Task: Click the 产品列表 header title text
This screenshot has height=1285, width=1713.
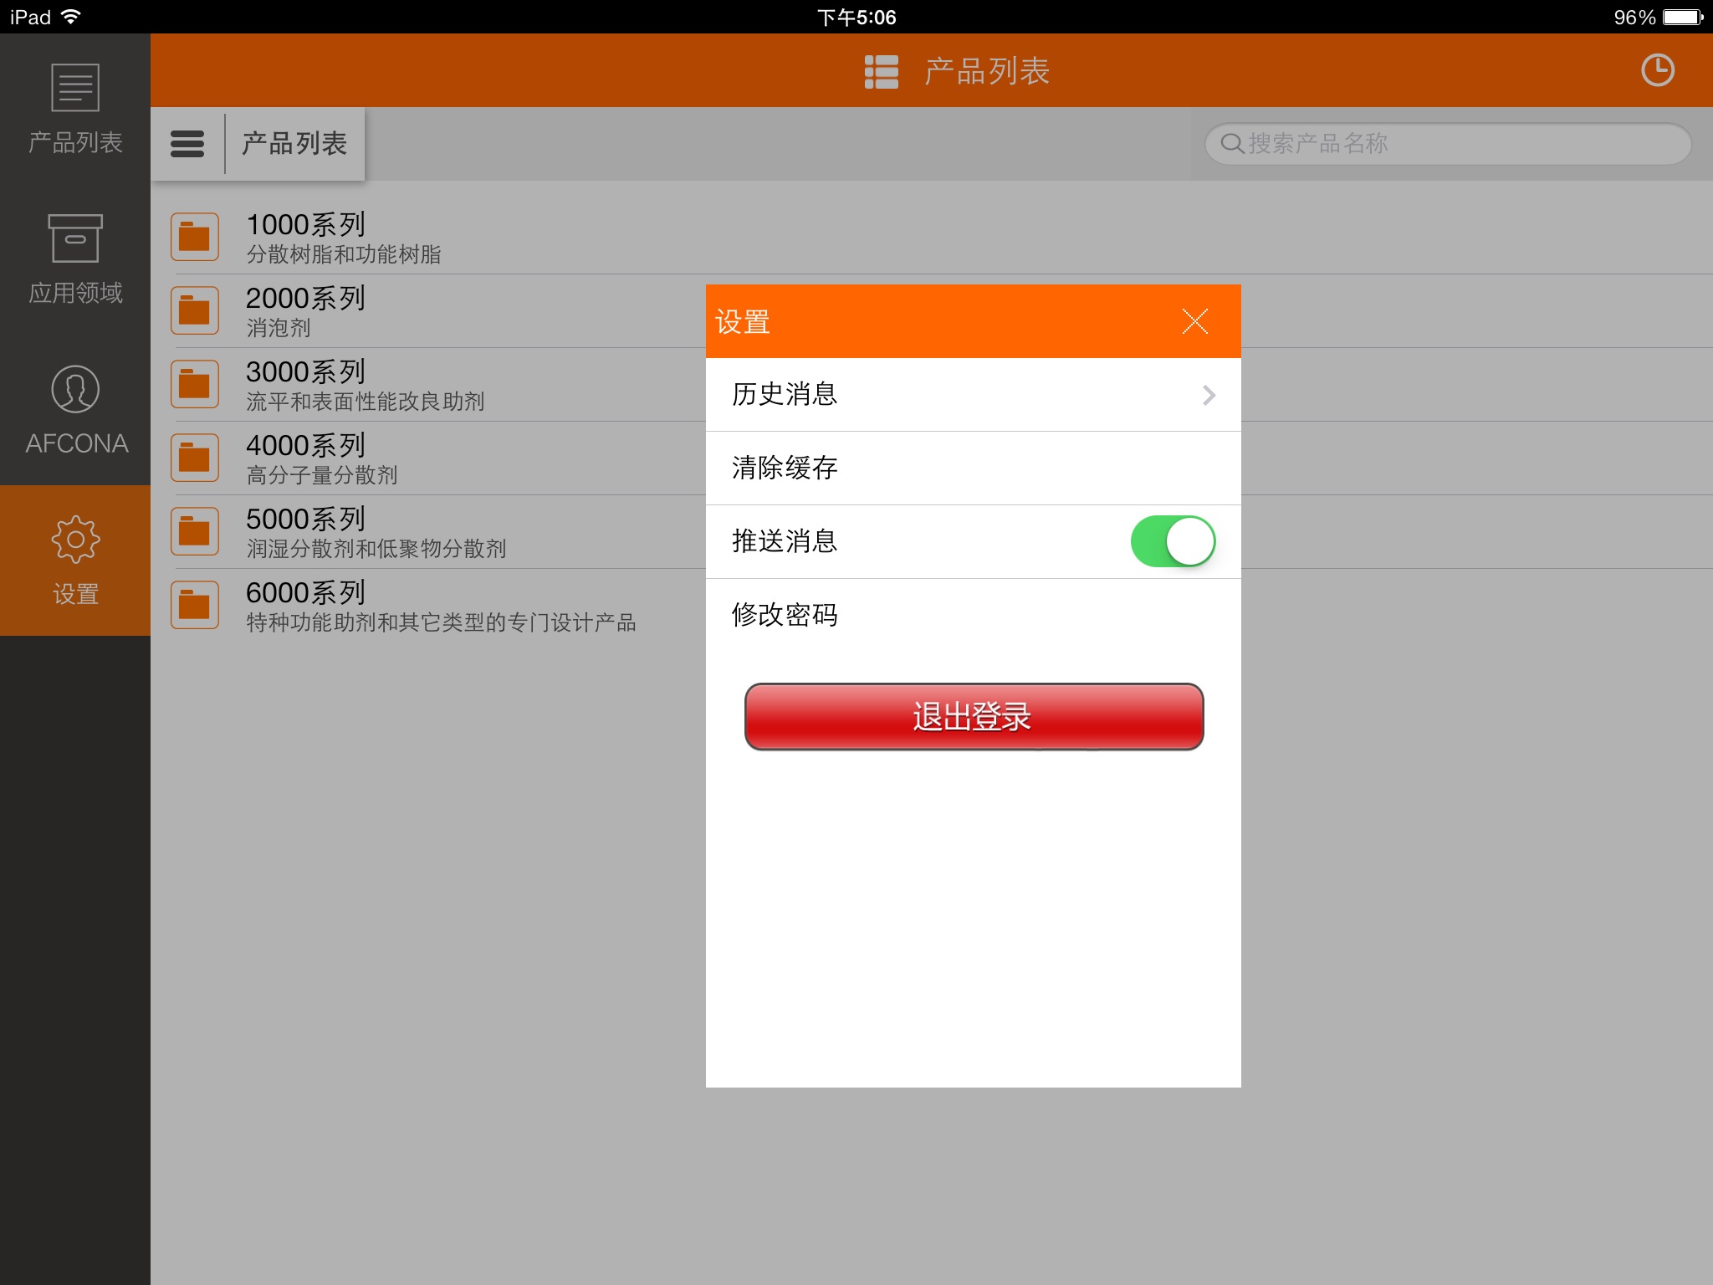Action: tap(987, 71)
